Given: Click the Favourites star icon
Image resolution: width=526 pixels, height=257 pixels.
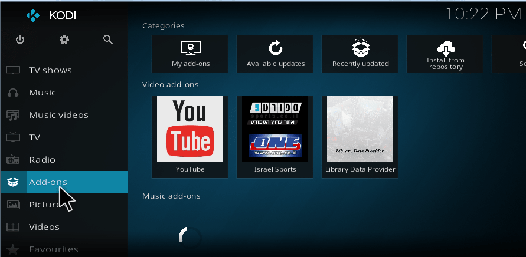Looking at the screenshot, I should tap(13, 249).
